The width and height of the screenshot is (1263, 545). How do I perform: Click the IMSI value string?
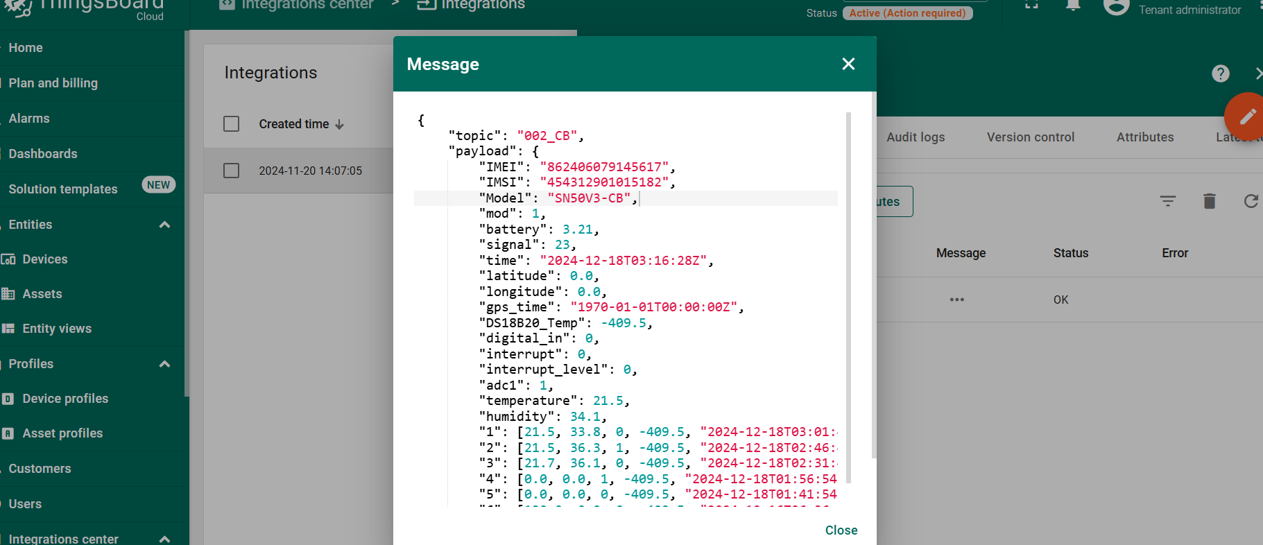pyautogui.click(x=604, y=182)
